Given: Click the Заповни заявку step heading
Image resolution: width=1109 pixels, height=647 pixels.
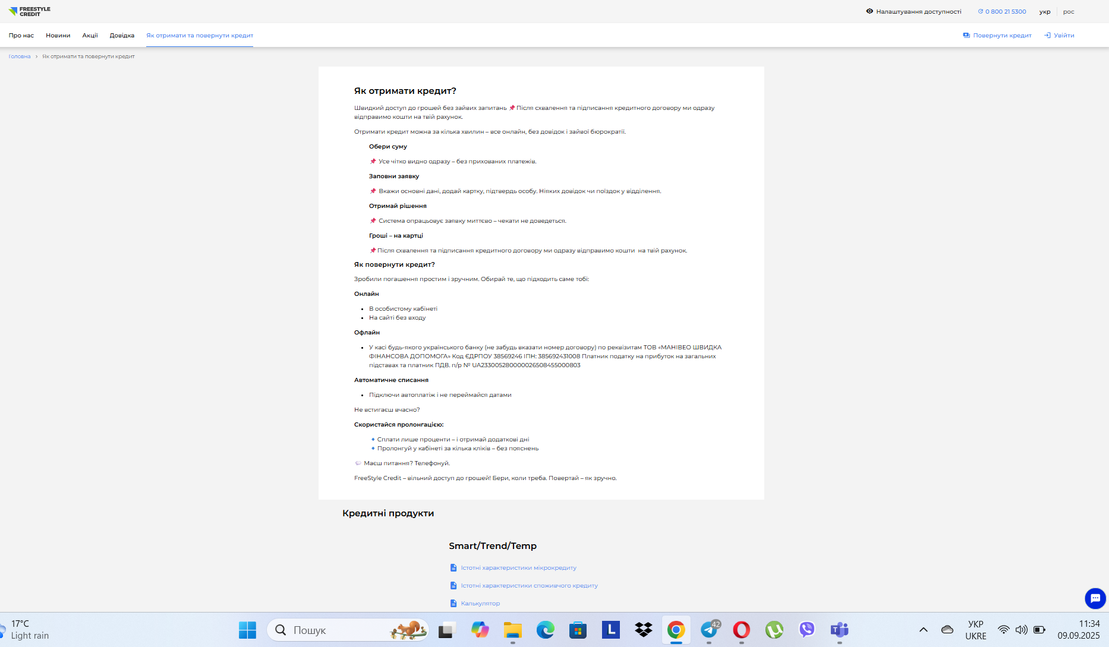Looking at the screenshot, I should tap(394, 176).
